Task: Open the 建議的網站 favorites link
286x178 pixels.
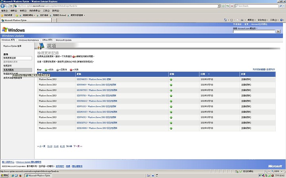Action: pyautogui.click(x=27, y=15)
